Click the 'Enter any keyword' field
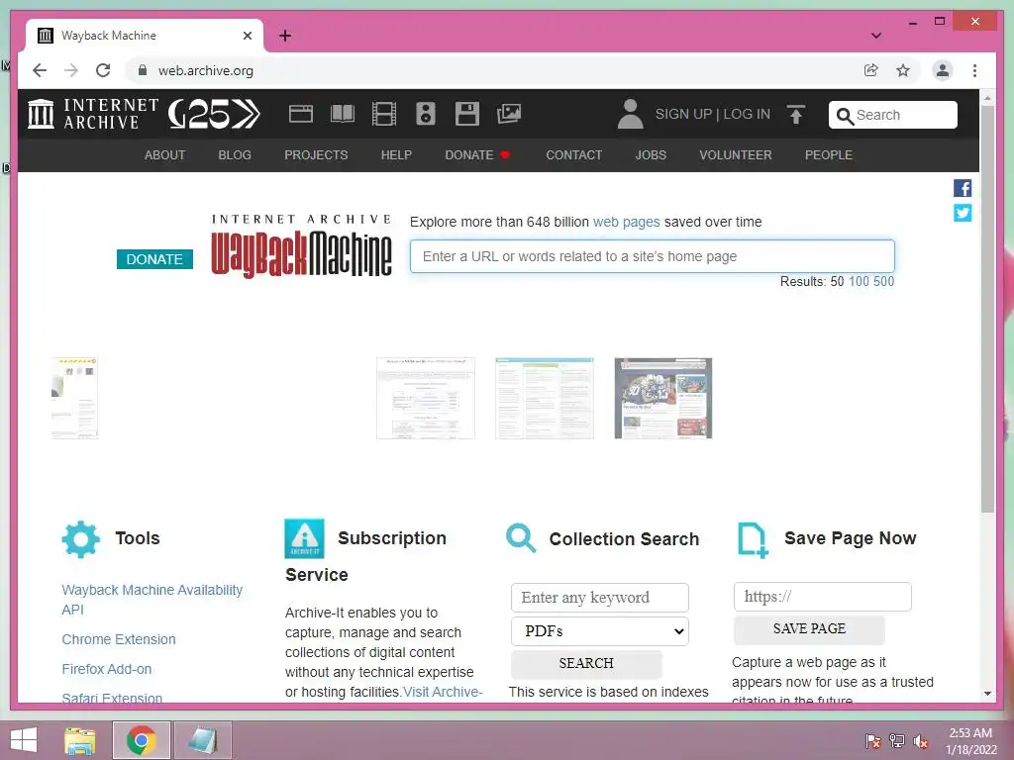1014x760 pixels. coord(599,598)
